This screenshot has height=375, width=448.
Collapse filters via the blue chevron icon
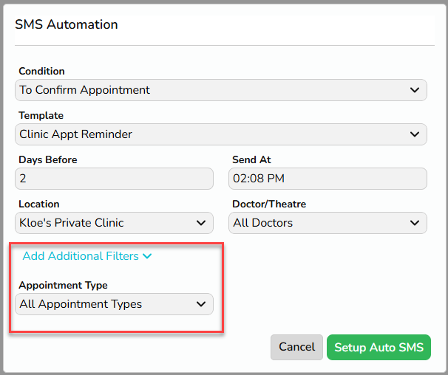click(x=147, y=256)
